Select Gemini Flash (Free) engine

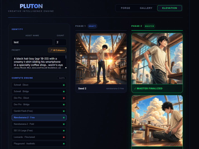coord(39,111)
